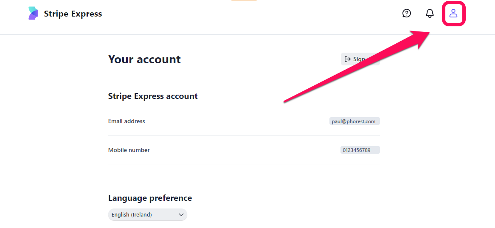Viewport: 495px width, 228px height.
Task: Click the Your account heading
Action: 144,59
